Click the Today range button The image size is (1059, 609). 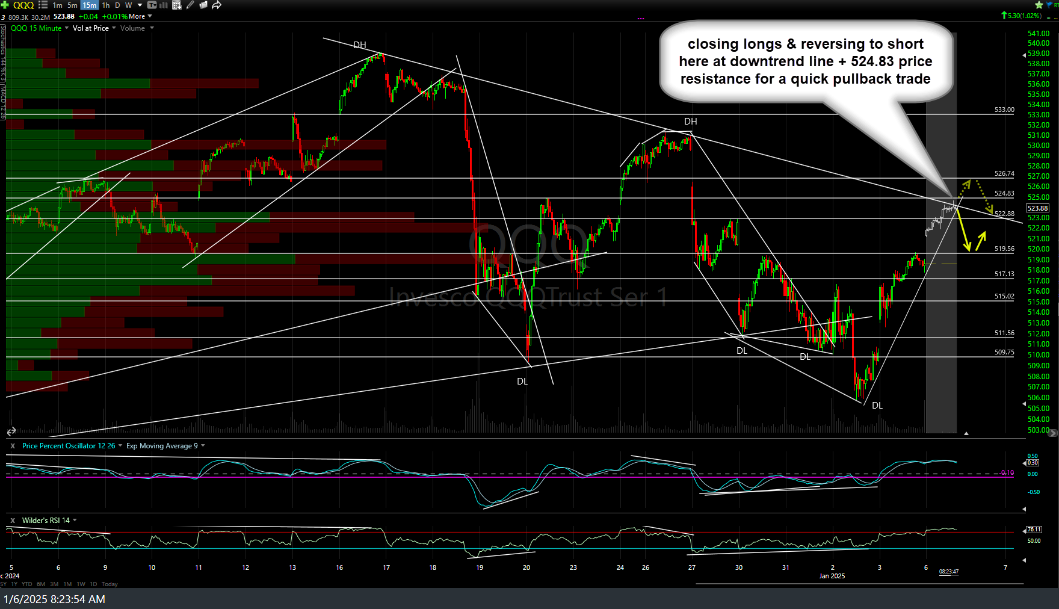(x=109, y=584)
